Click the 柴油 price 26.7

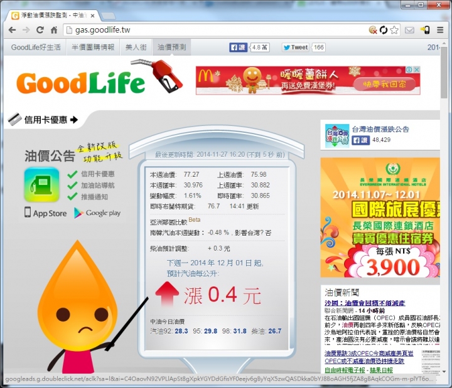coord(275,332)
